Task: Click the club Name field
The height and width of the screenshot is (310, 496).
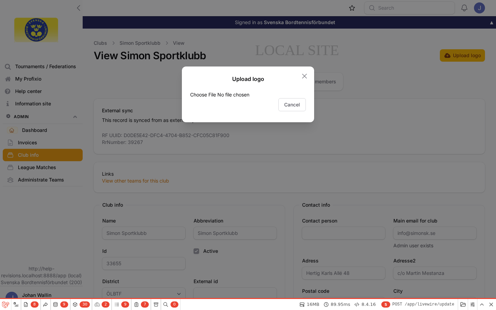Action: (144, 233)
